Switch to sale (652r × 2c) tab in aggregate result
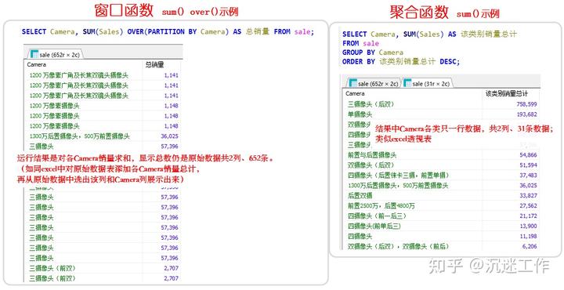This screenshot has height=290, width=564. [374, 84]
